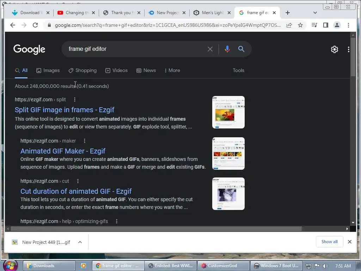Expand the More search categories
The height and width of the screenshot is (271, 361).
(x=172, y=71)
